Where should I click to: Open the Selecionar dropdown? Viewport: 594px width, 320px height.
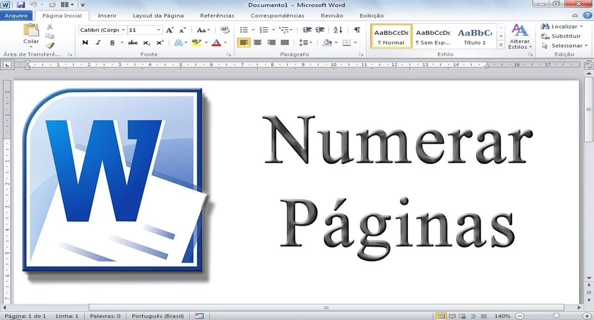pyautogui.click(x=565, y=45)
